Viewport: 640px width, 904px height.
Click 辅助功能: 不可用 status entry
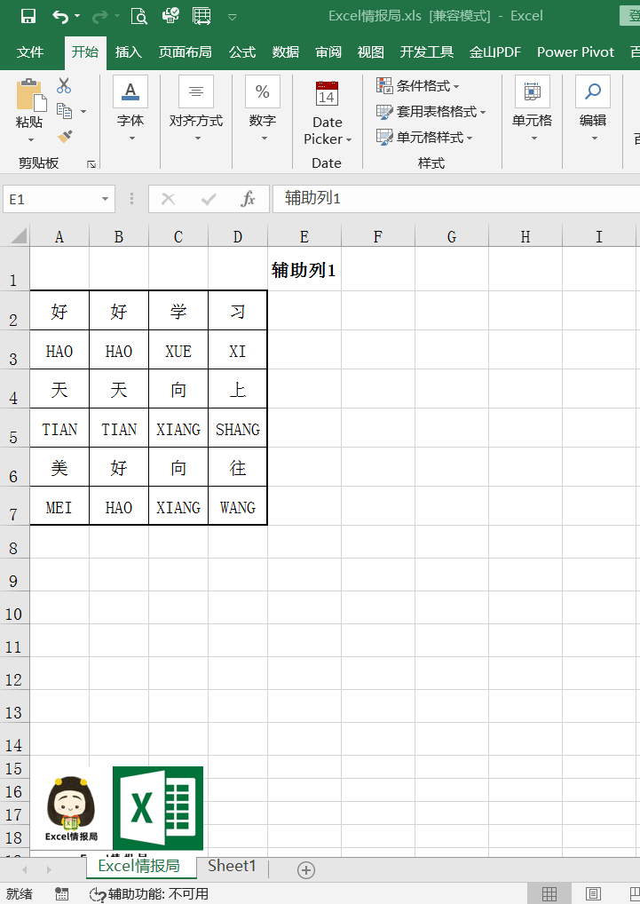tap(149, 894)
